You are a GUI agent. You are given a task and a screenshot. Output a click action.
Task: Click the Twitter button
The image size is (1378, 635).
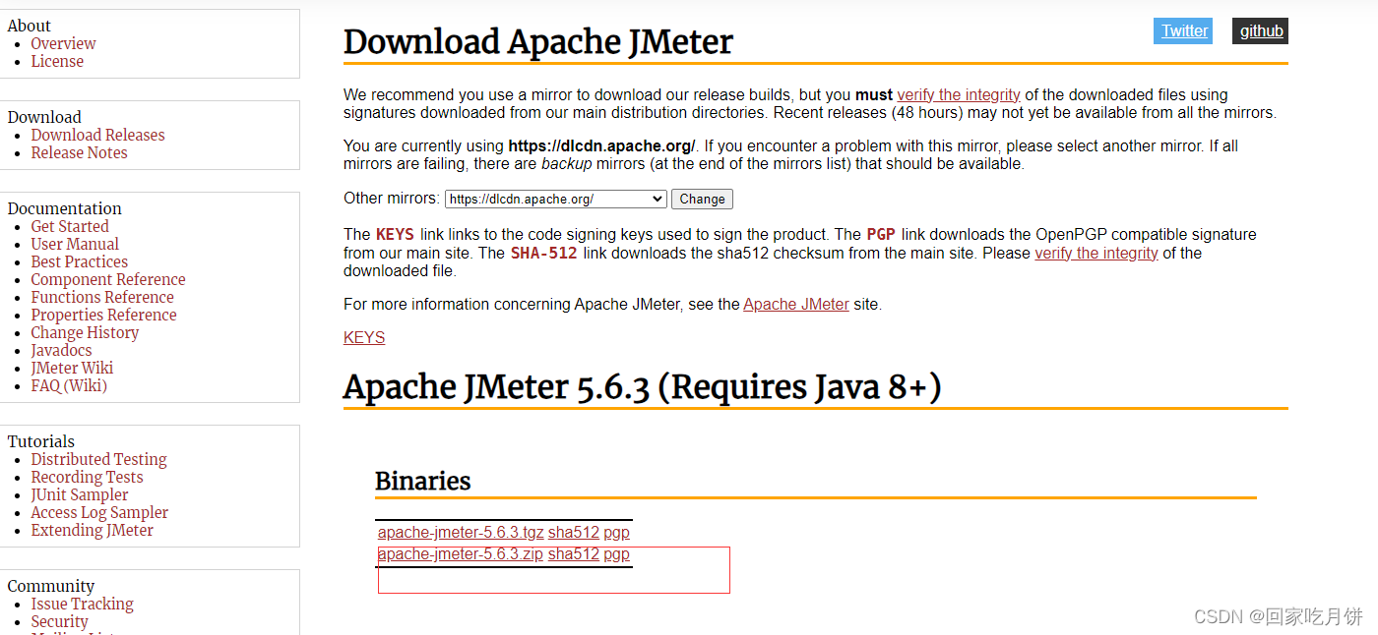click(x=1183, y=30)
